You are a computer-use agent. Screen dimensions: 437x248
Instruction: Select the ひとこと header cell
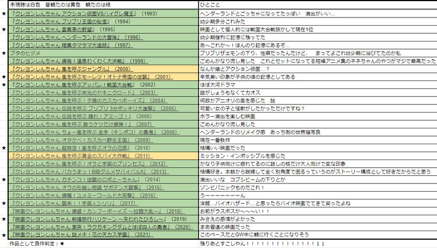pyautogui.click(x=318, y=5)
